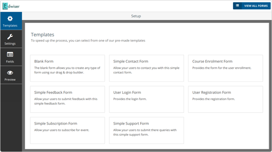Click the 'simple feedback form' description text
The width and height of the screenshot is (272, 152).
[66, 101]
